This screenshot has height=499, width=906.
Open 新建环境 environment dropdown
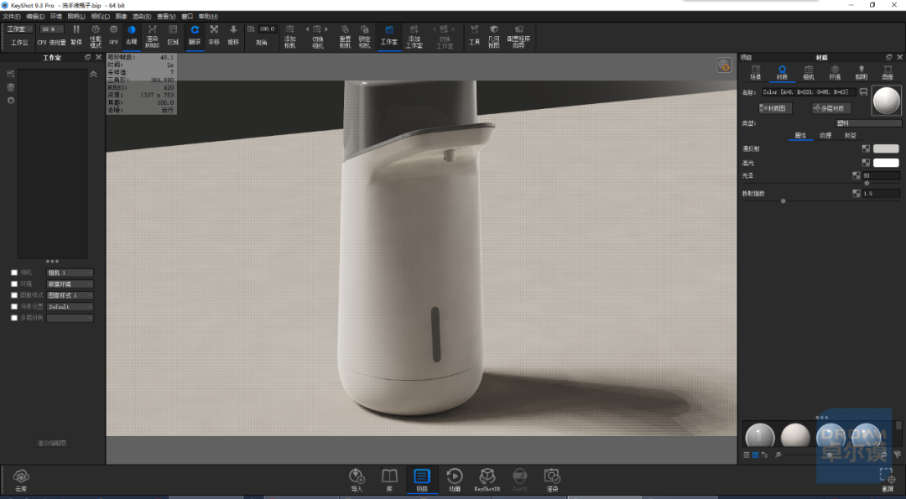[x=70, y=284]
